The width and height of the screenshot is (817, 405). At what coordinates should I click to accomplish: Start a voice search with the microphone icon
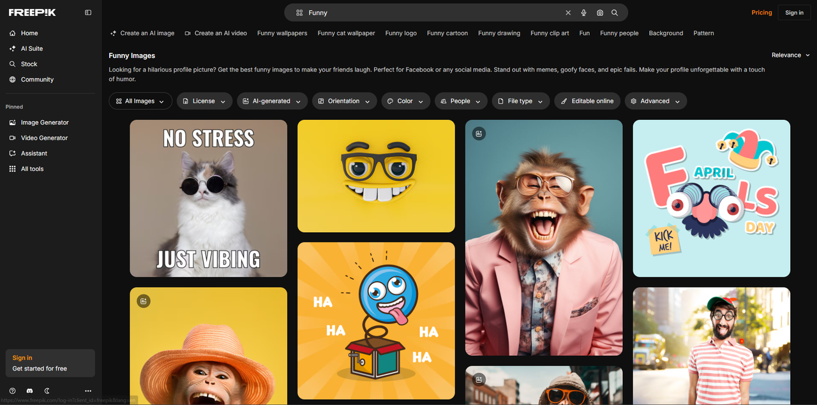(584, 12)
